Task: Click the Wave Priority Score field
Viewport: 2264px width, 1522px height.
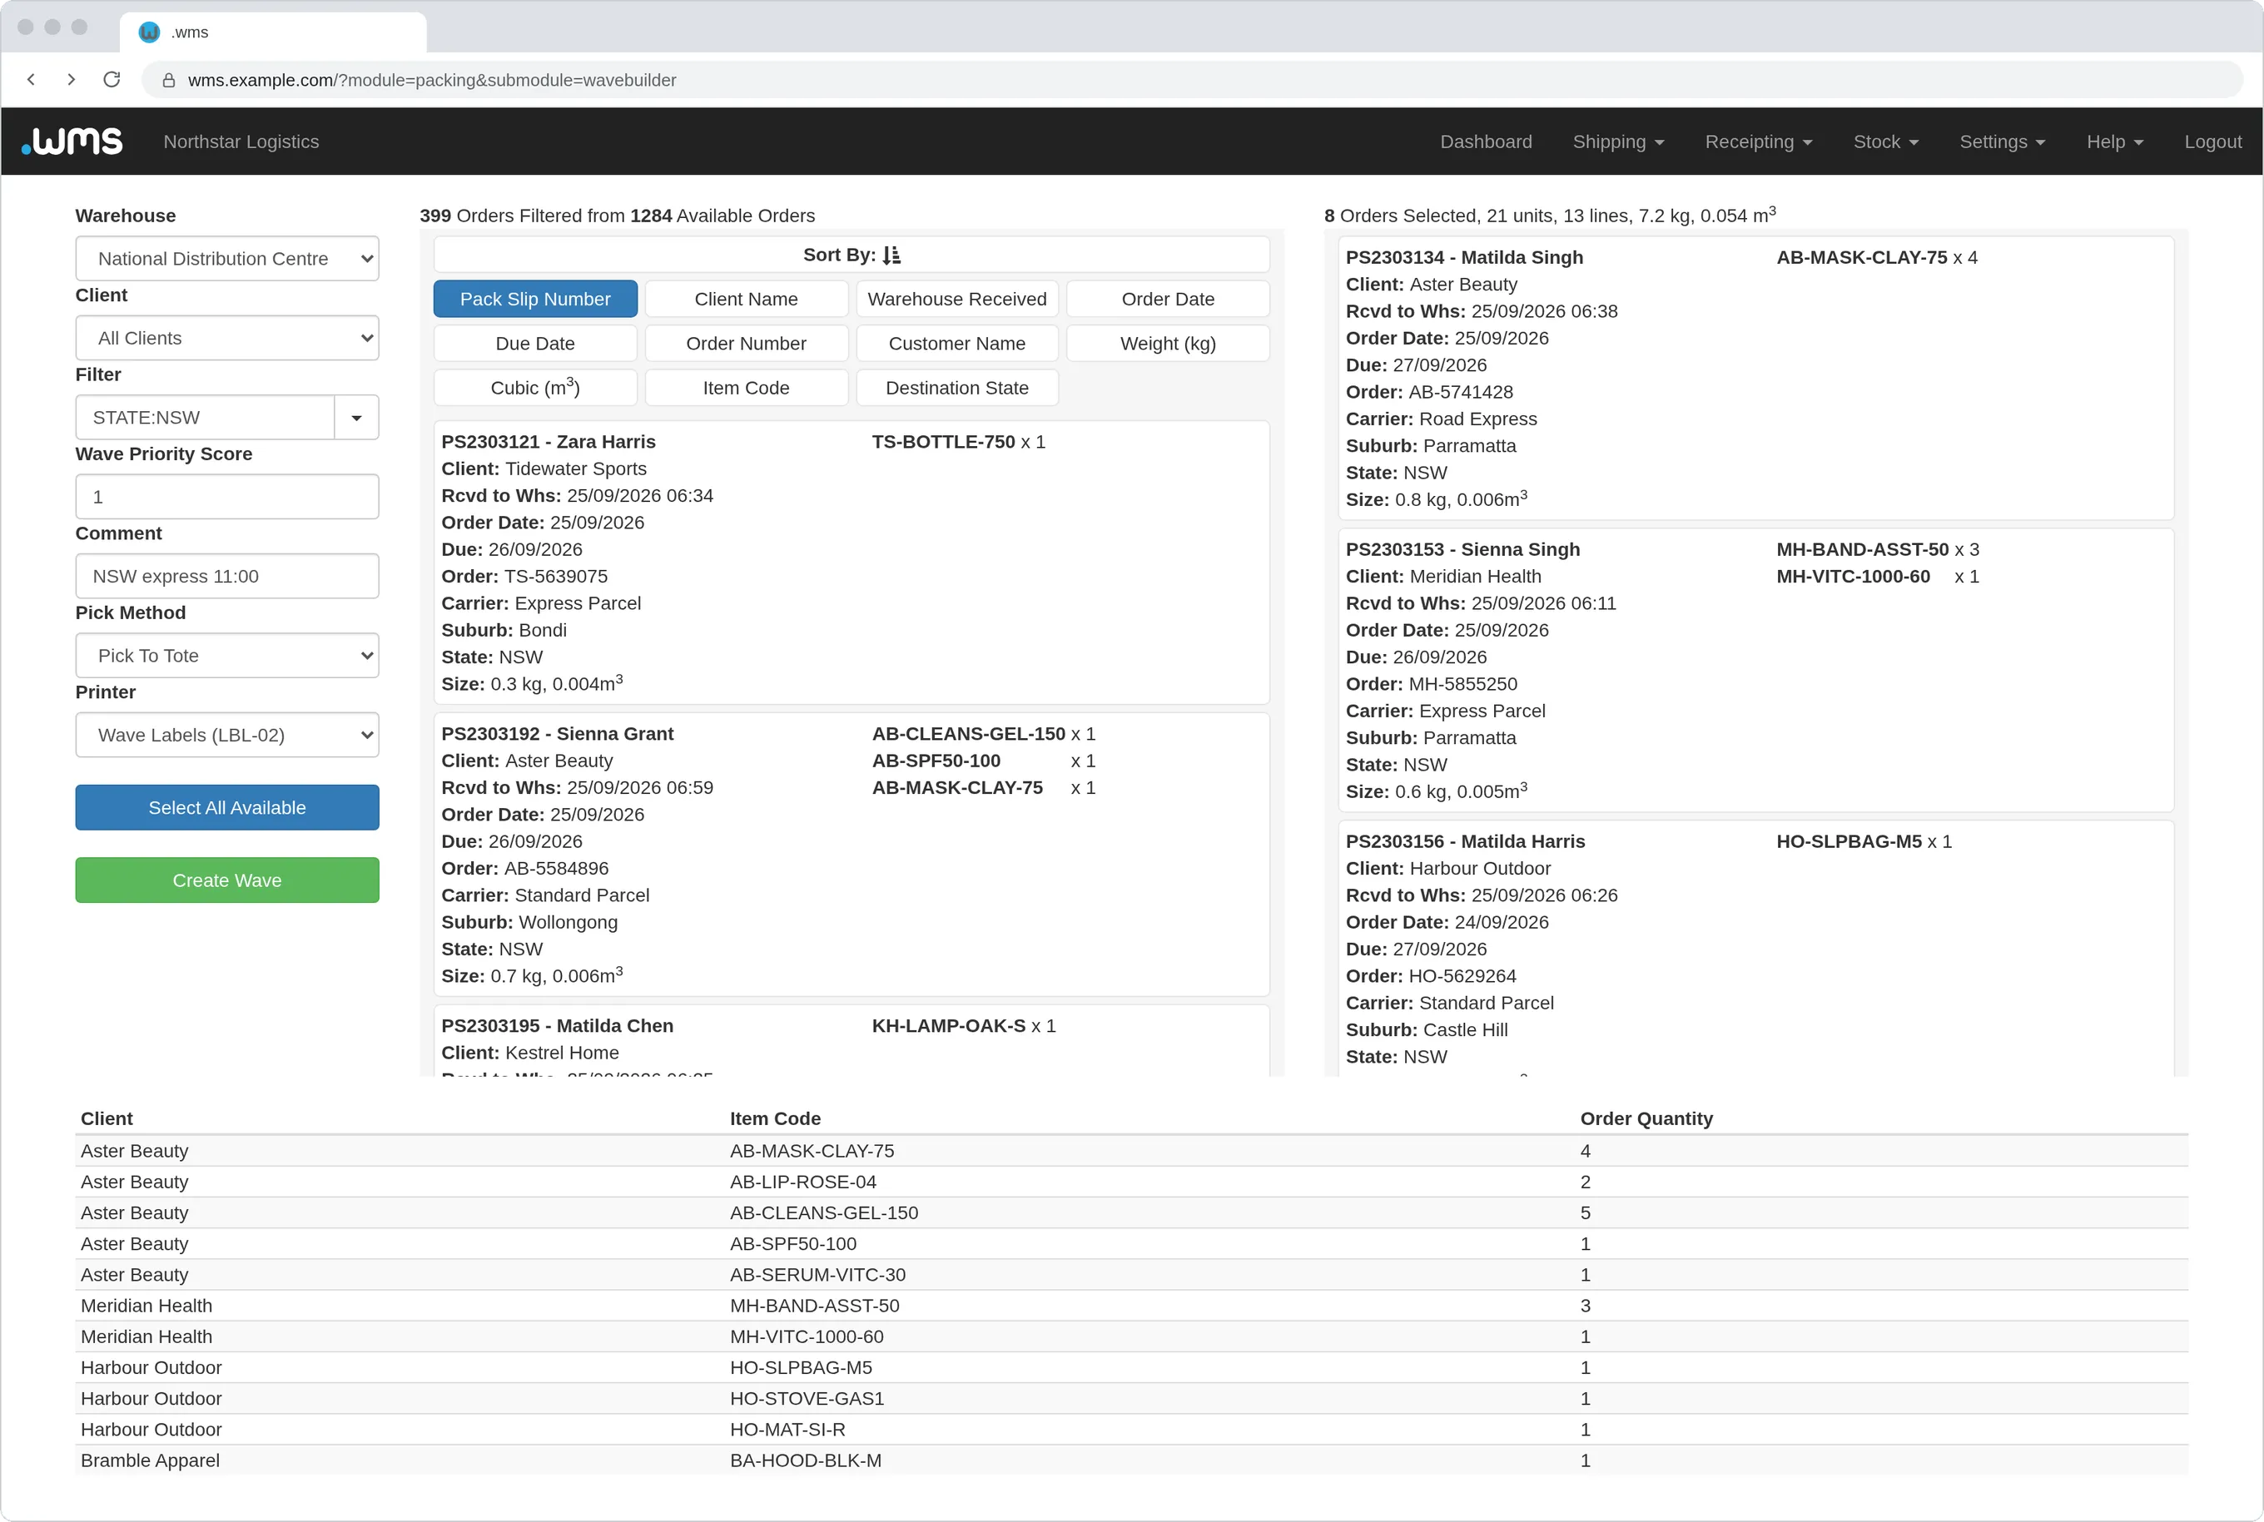Action: point(227,497)
